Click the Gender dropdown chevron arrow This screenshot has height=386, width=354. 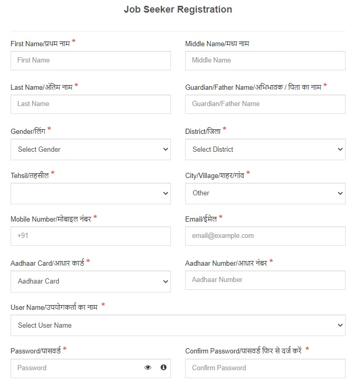point(165,149)
